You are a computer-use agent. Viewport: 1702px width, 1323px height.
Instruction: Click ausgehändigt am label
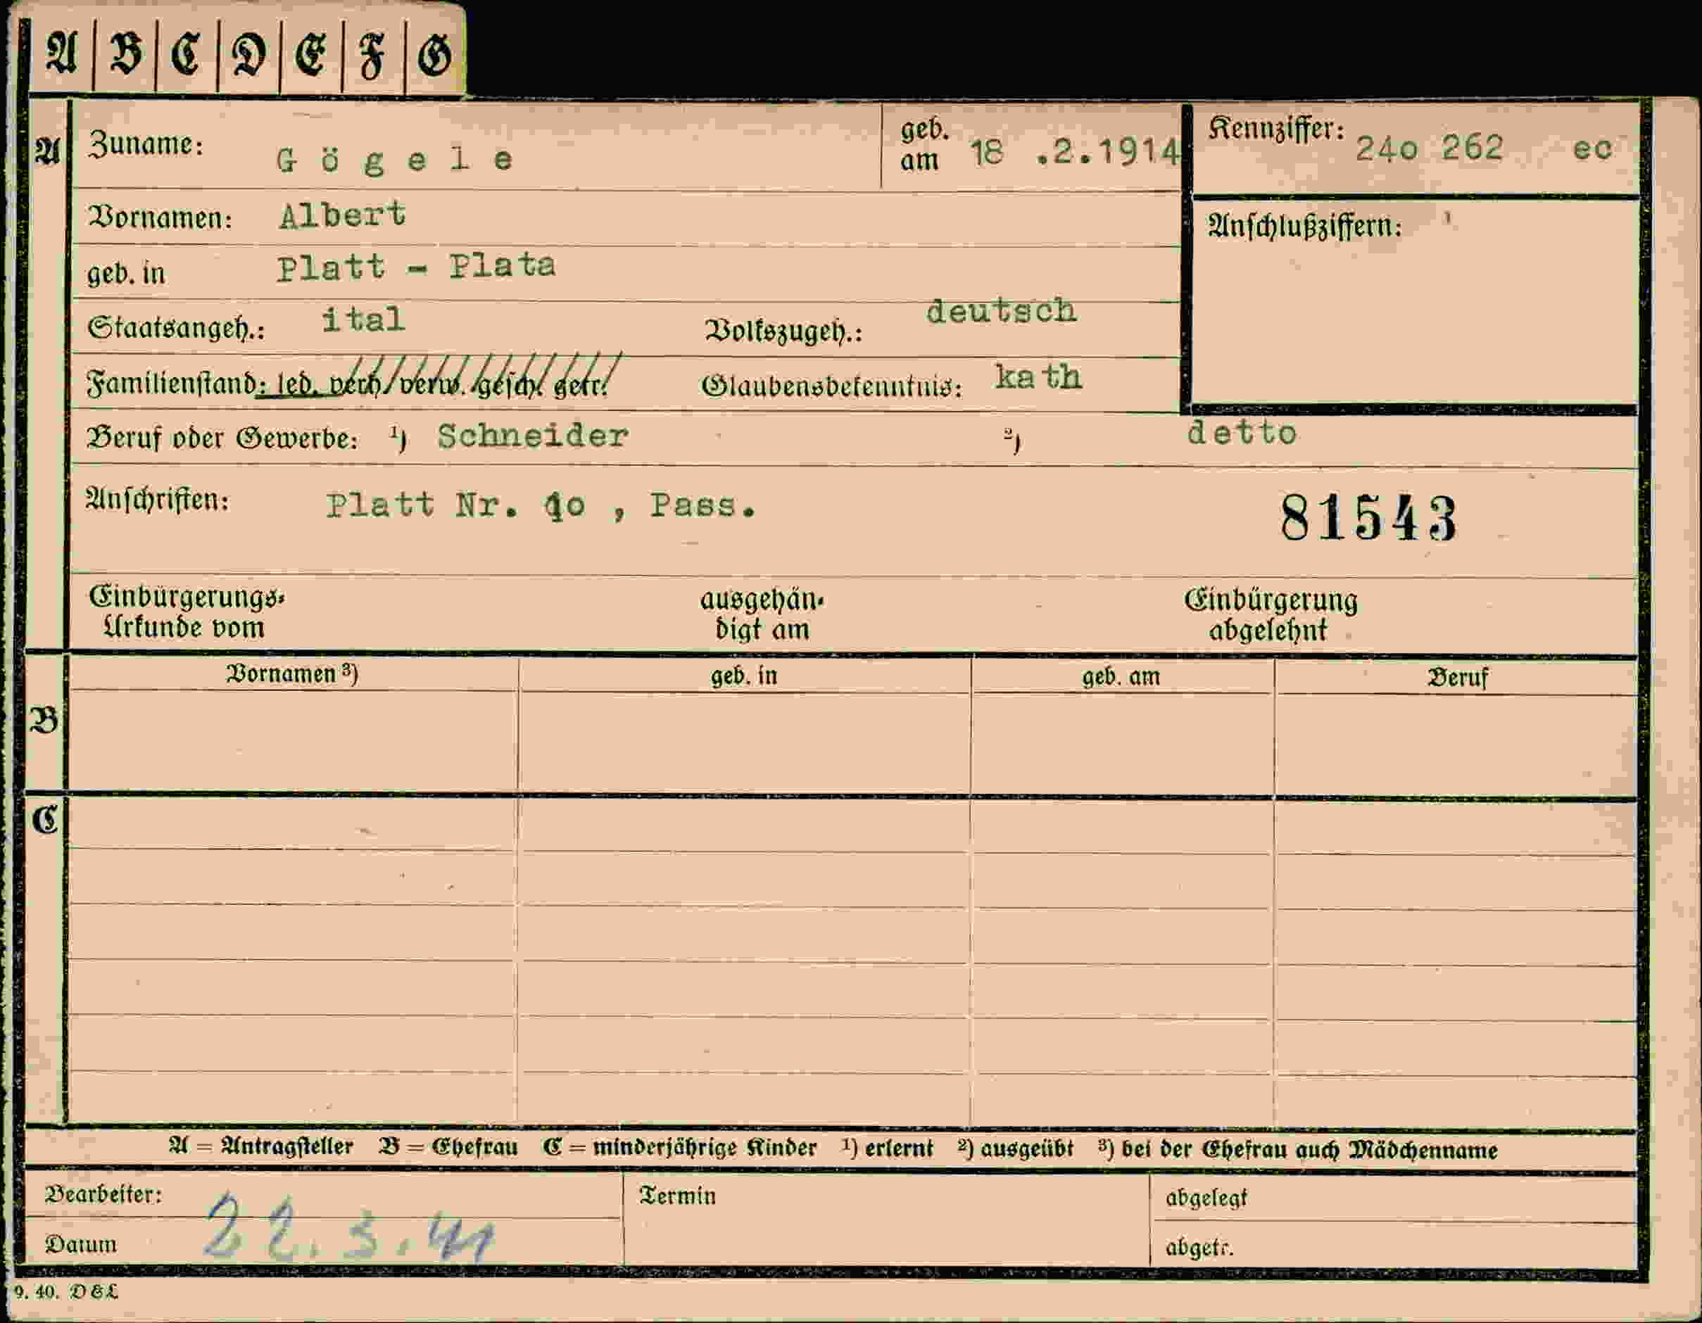(x=762, y=615)
